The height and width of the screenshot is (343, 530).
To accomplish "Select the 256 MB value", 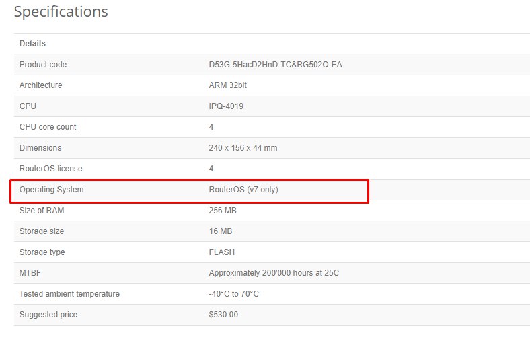I will pyautogui.click(x=223, y=211).
